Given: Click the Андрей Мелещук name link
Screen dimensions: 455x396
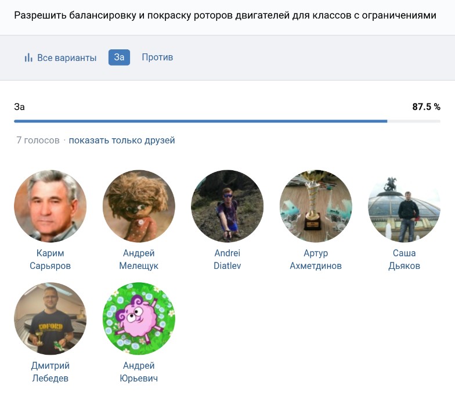Looking at the screenshot, I should coord(139,260).
